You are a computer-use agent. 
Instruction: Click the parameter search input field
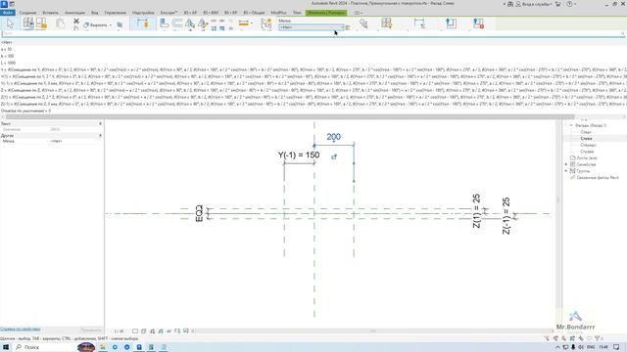(313, 34)
